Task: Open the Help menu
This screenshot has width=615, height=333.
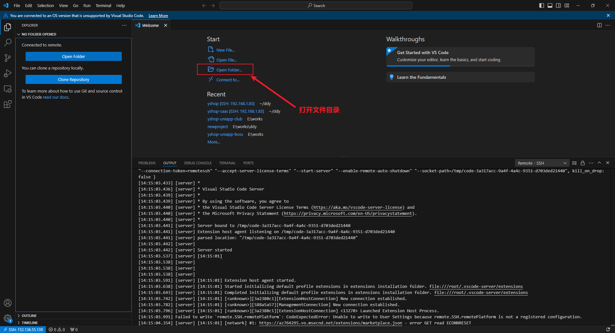Action: [x=120, y=5]
